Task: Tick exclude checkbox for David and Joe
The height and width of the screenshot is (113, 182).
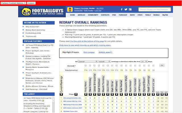Action: tap(153, 66)
